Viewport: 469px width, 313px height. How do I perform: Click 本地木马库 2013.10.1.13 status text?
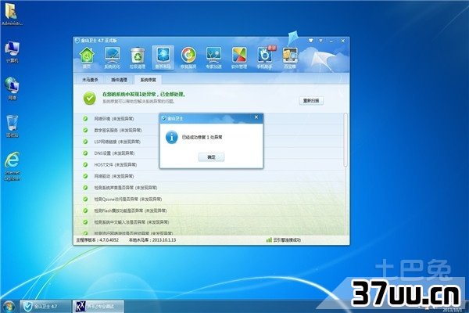[152, 240]
